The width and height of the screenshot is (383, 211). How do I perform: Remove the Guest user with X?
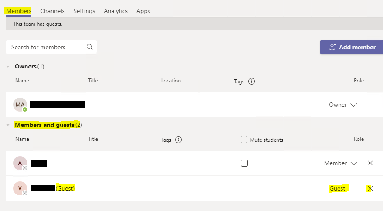[x=370, y=188]
